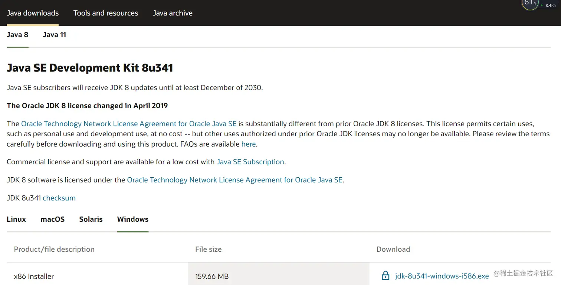Choose the macOS platform tab
The image size is (561, 285).
pyautogui.click(x=52, y=219)
